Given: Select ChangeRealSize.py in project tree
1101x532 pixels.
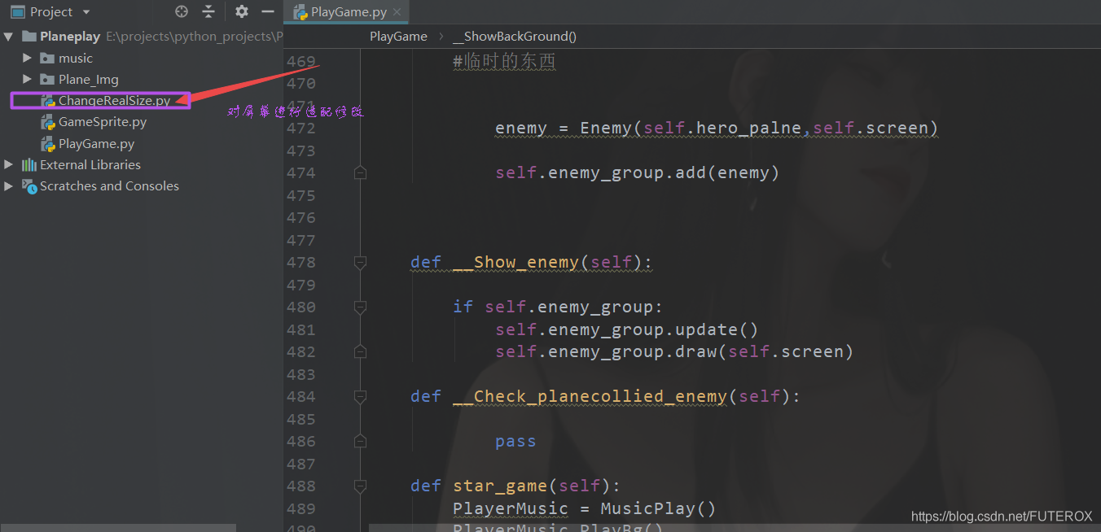Looking at the screenshot, I should coord(114,101).
